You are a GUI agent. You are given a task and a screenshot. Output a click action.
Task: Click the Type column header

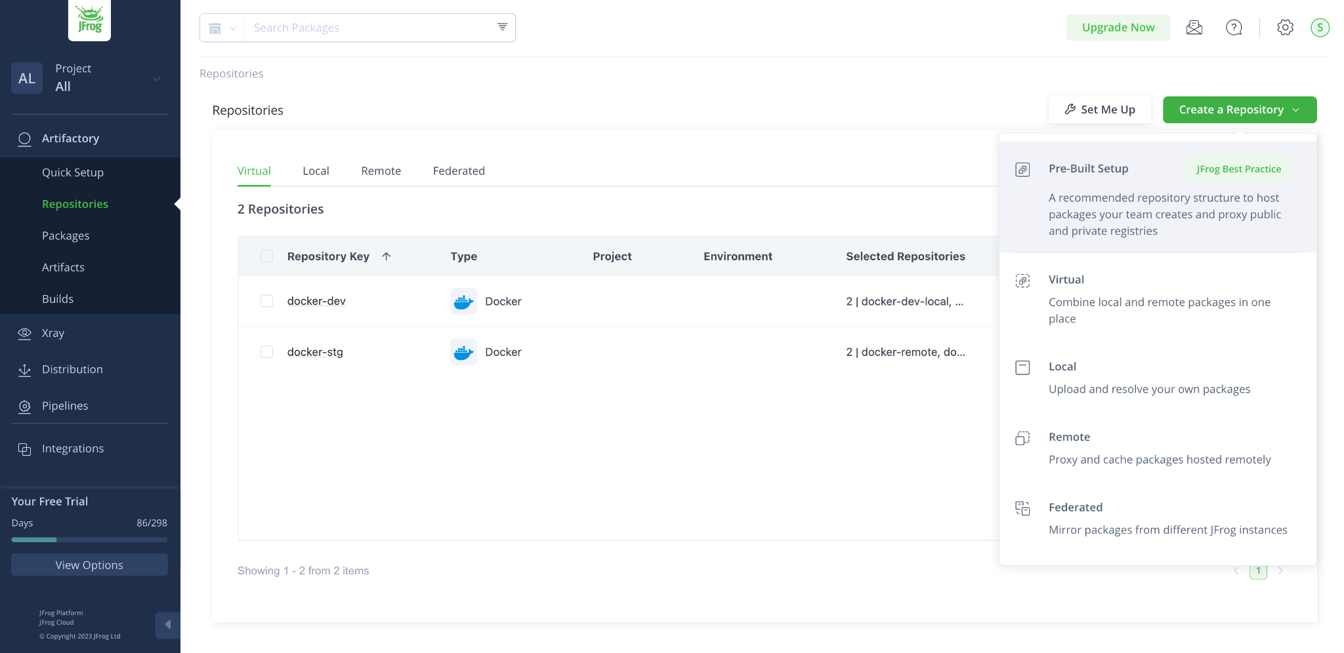(463, 256)
